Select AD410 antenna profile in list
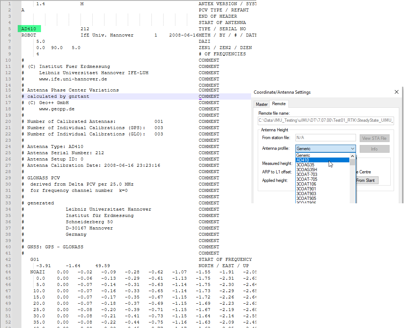404x328 pixels. 322,160
